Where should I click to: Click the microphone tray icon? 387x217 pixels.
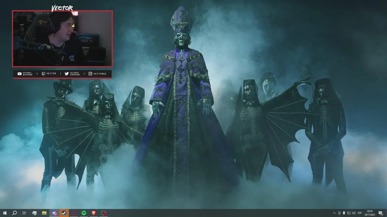click(x=344, y=213)
